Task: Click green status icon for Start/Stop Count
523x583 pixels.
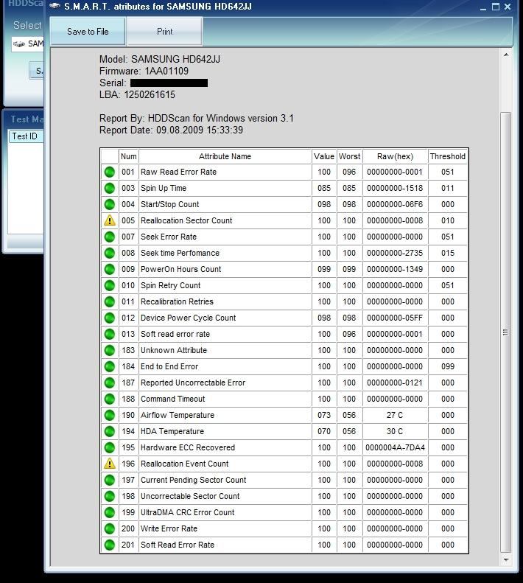Action: click(110, 204)
